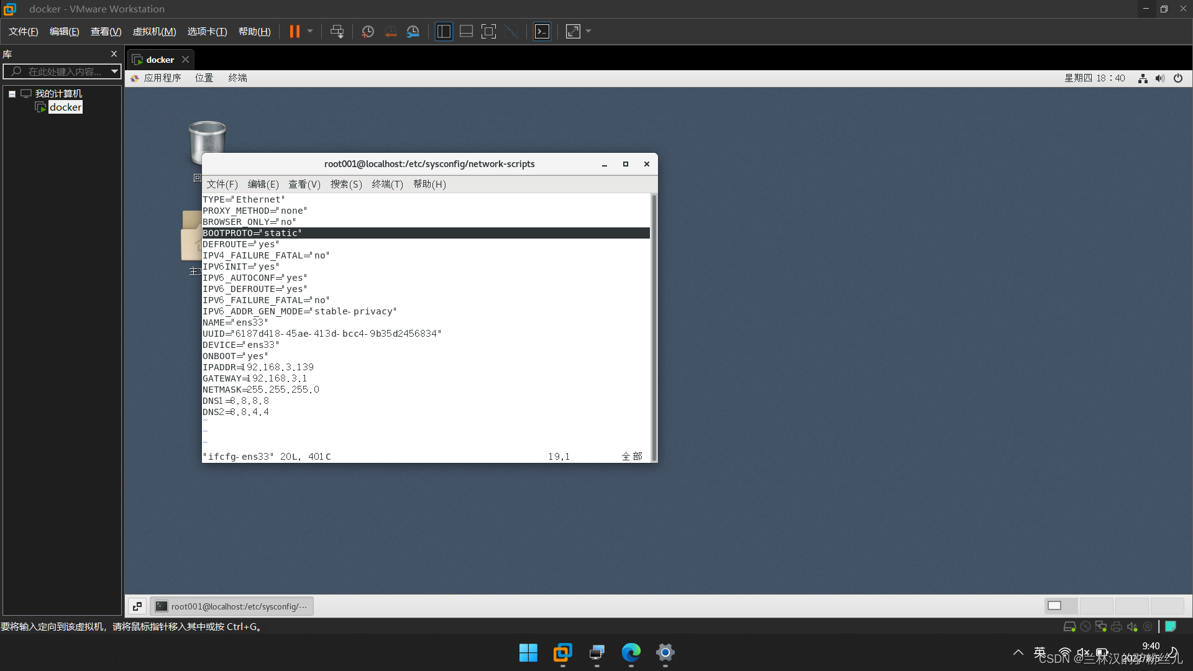Toggle the console view icon

tap(542, 32)
